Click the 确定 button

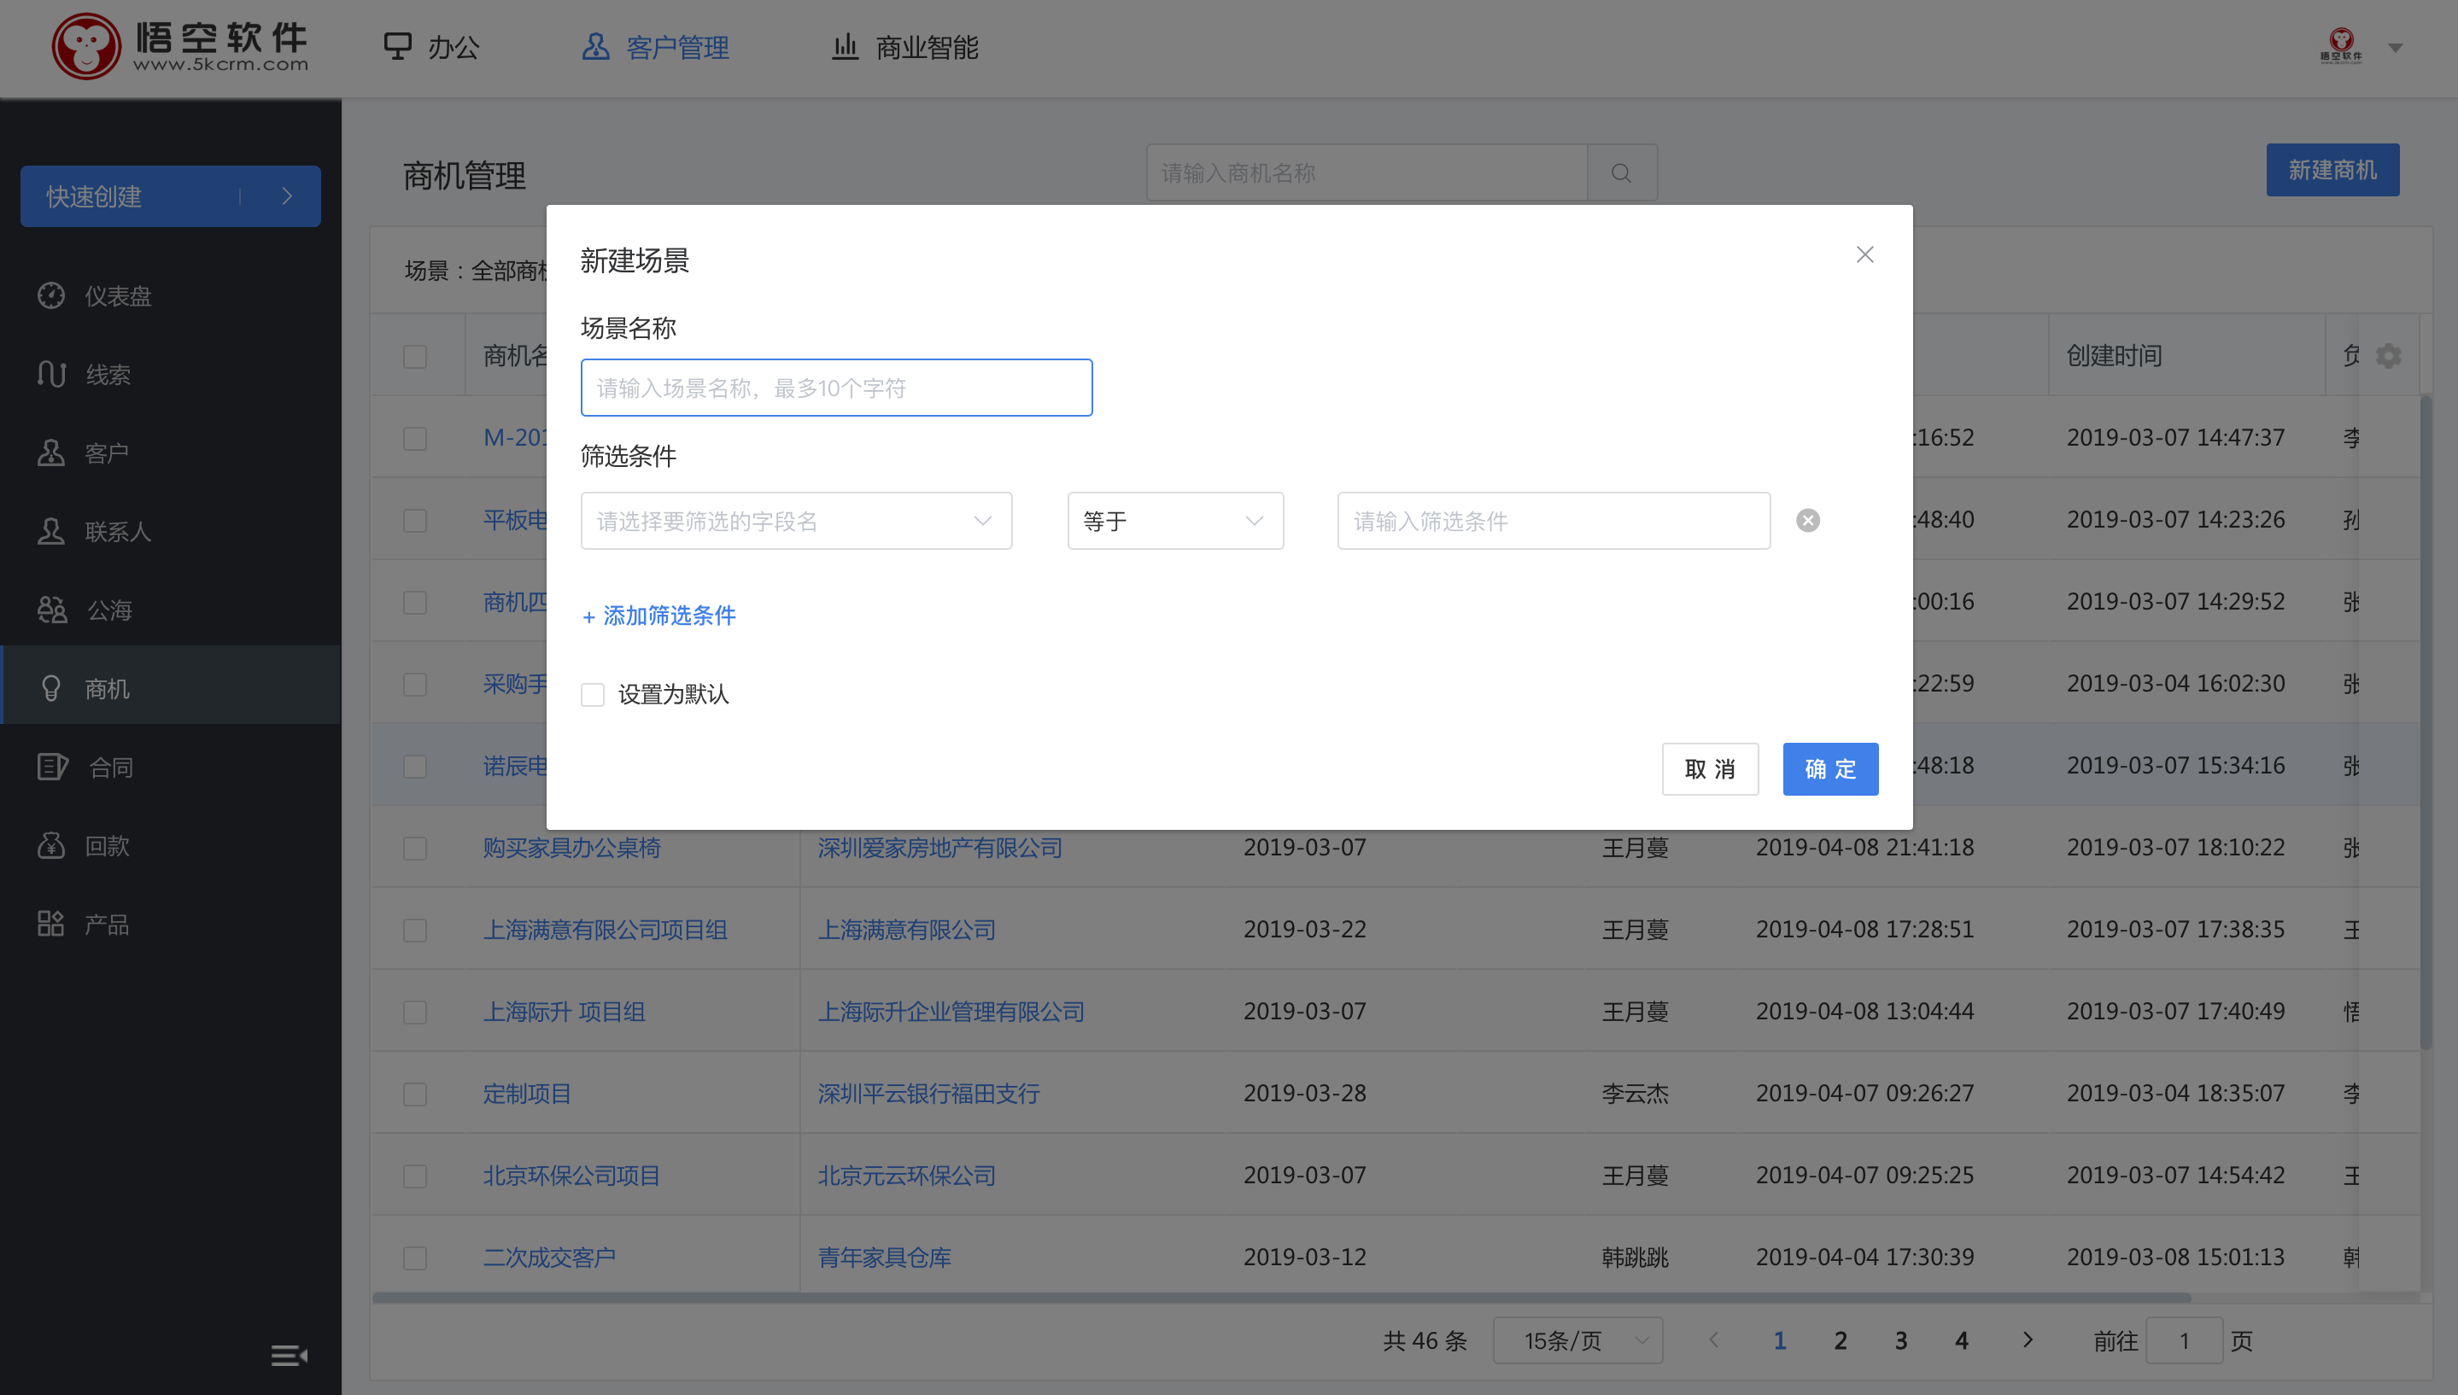pyautogui.click(x=1830, y=768)
